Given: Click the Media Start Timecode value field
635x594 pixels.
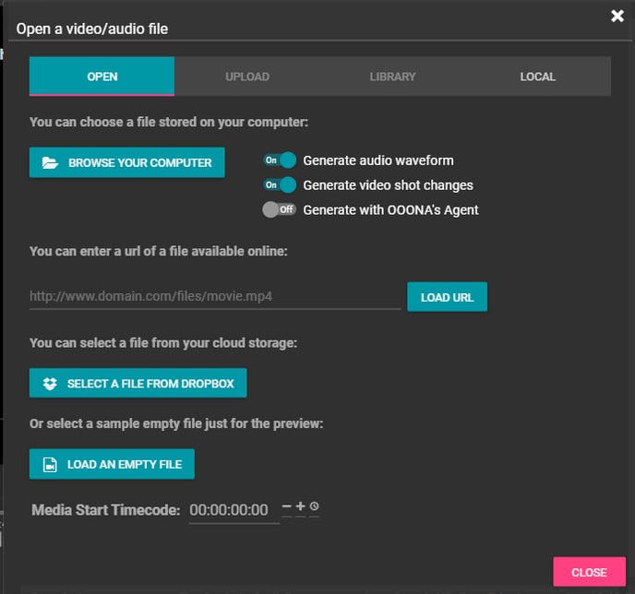Looking at the screenshot, I should coord(230,510).
